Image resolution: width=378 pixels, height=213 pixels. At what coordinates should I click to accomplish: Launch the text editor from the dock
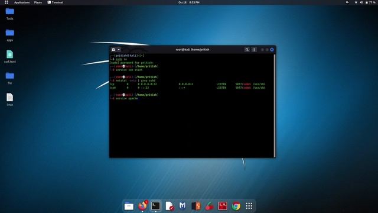tap(170, 206)
